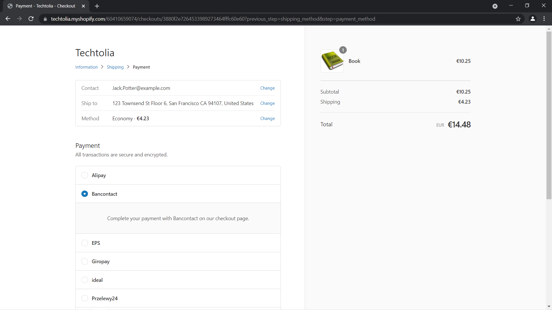552x310 pixels.
Task: Go back to the previous page
Action: 8,19
